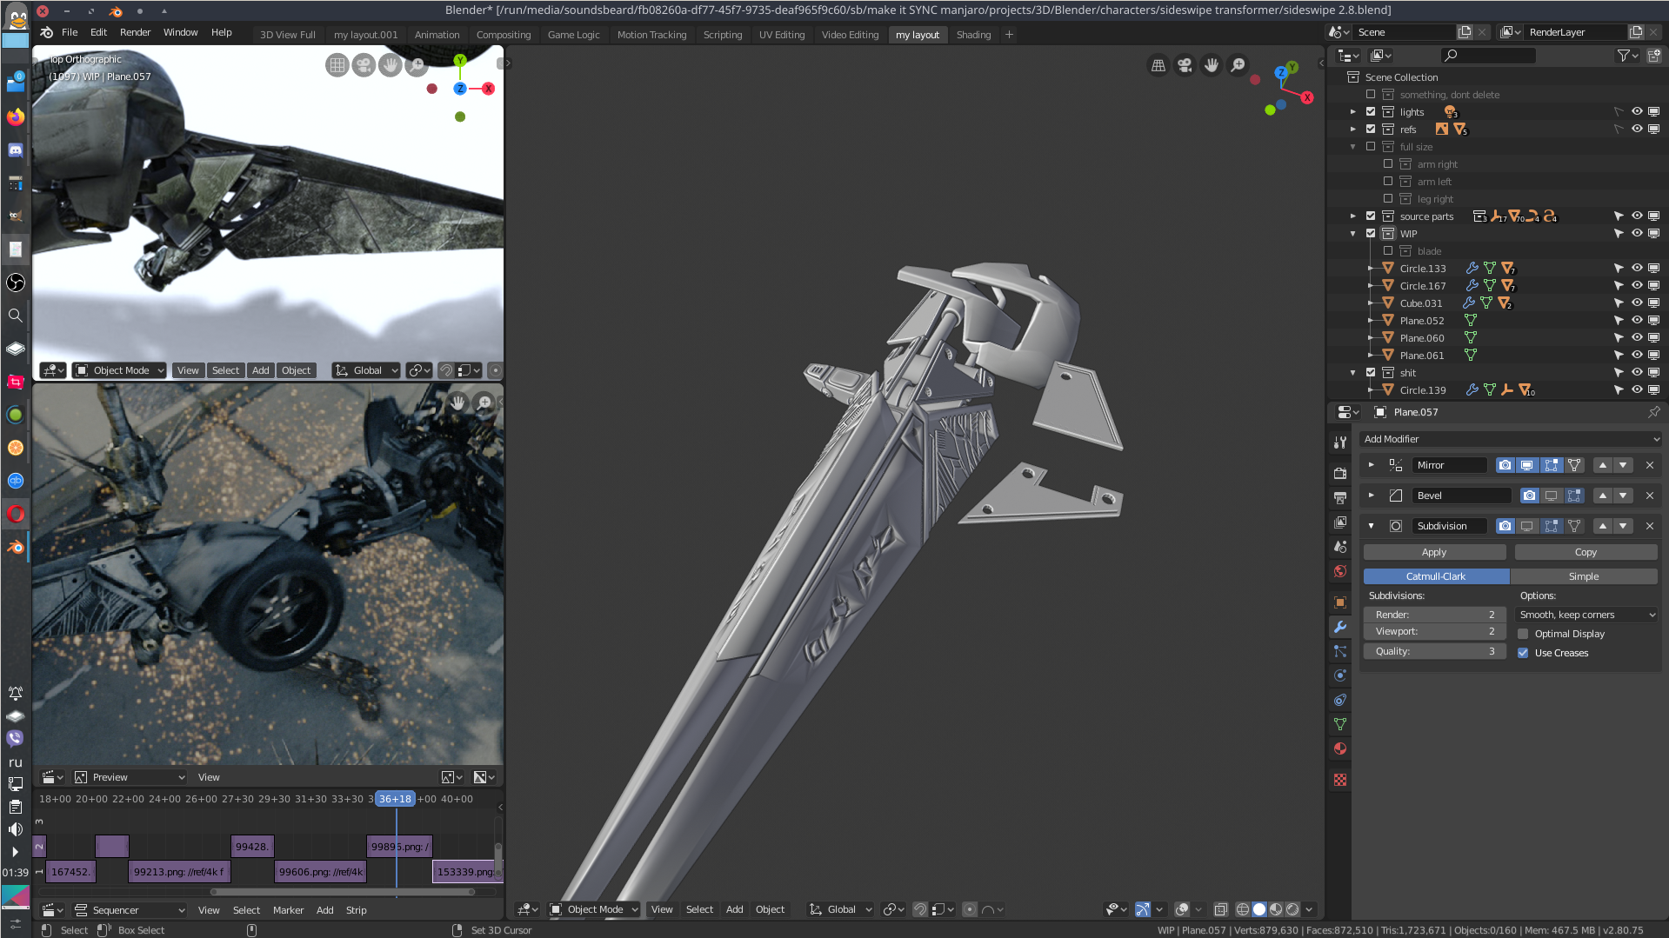Enable the full size collection checkbox
The width and height of the screenshot is (1669, 938).
1371,146
